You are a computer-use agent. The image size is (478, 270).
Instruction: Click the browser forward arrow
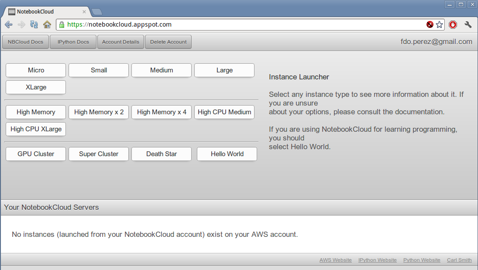coord(21,24)
